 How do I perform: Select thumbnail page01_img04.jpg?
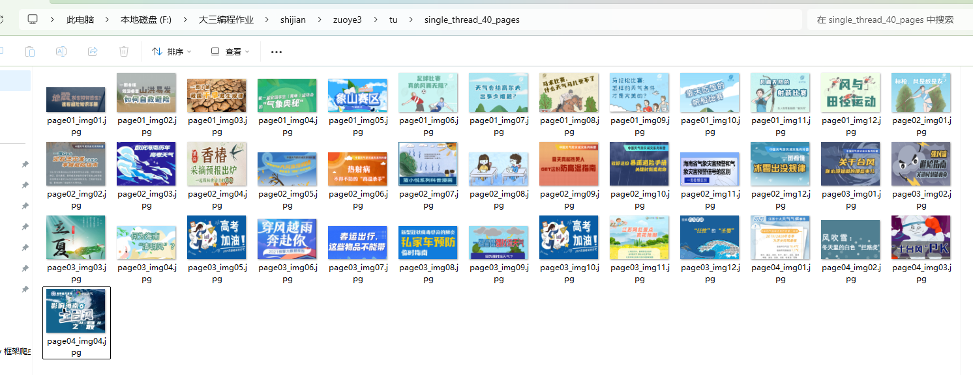point(287,96)
